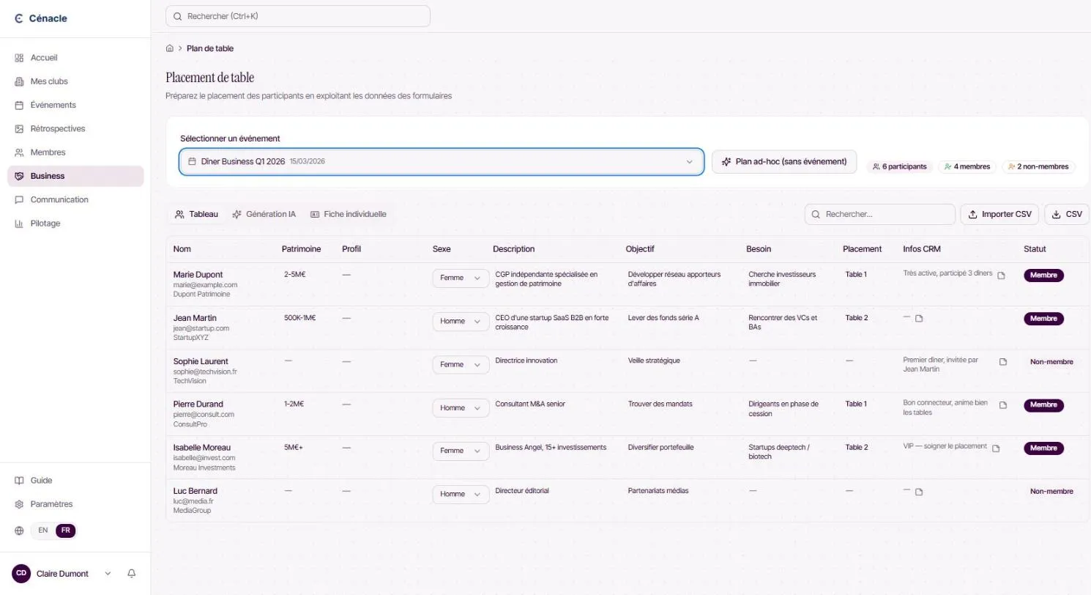Expand the event selector Dîner Business Q1 2026

pyautogui.click(x=442, y=161)
